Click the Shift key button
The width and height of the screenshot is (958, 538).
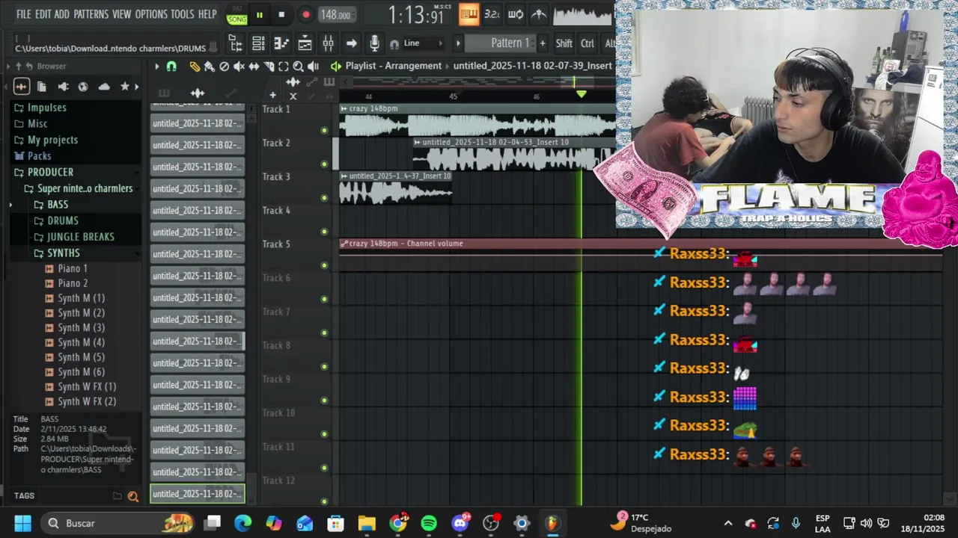click(564, 43)
